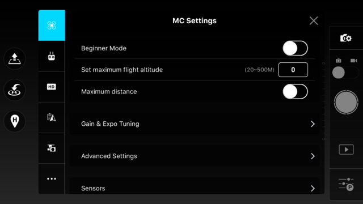This screenshot has width=363, height=204.
Task: Expand the Sensors section
Action: (195, 188)
